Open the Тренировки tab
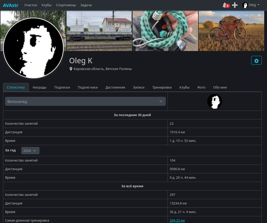Screen dimensions: 267x223 [x=162, y=87]
